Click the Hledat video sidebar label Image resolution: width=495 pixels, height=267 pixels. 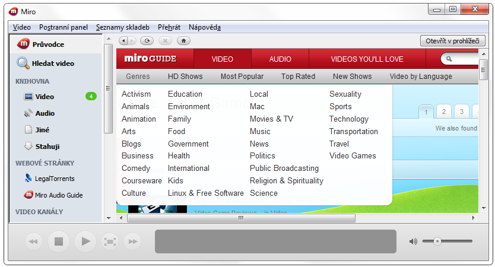point(53,63)
